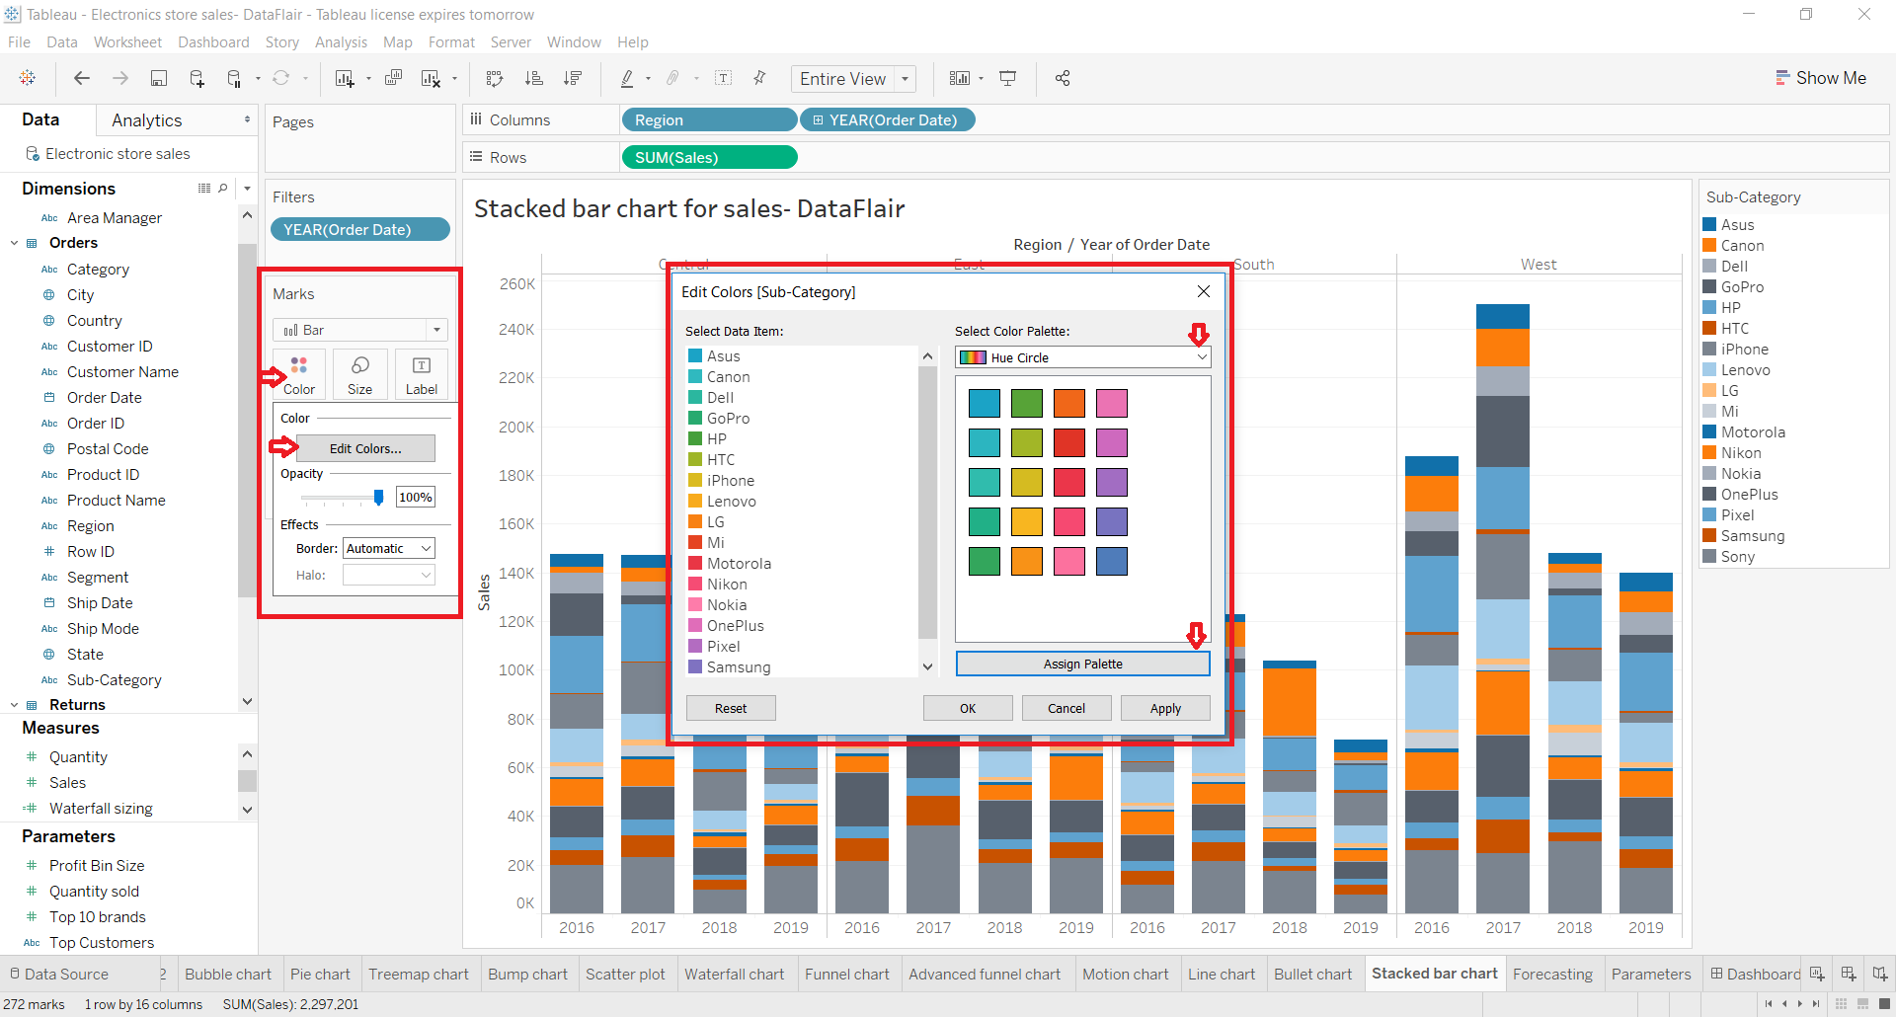Enter Presentation Mode from the toolbar
Image resolution: width=1896 pixels, height=1017 pixels.
[x=1008, y=78]
